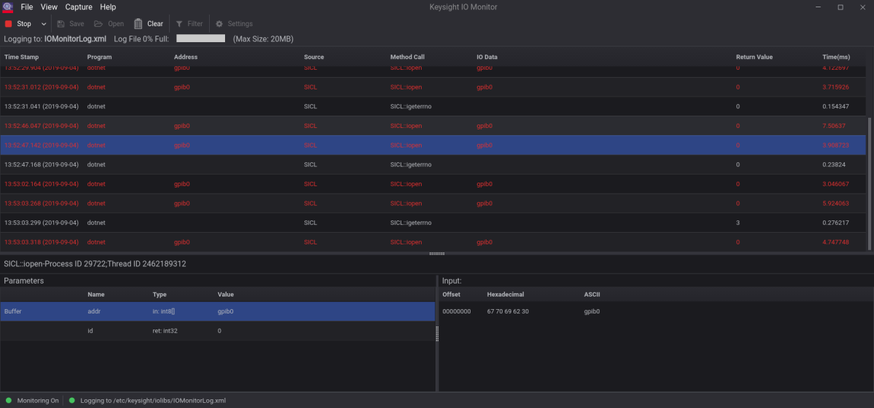Click hex bytes 67 70 69 62 30
874x408 pixels.
point(508,311)
